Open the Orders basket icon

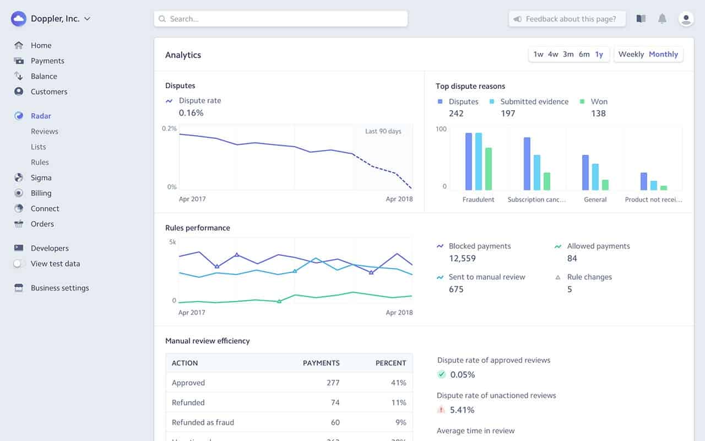(x=19, y=224)
